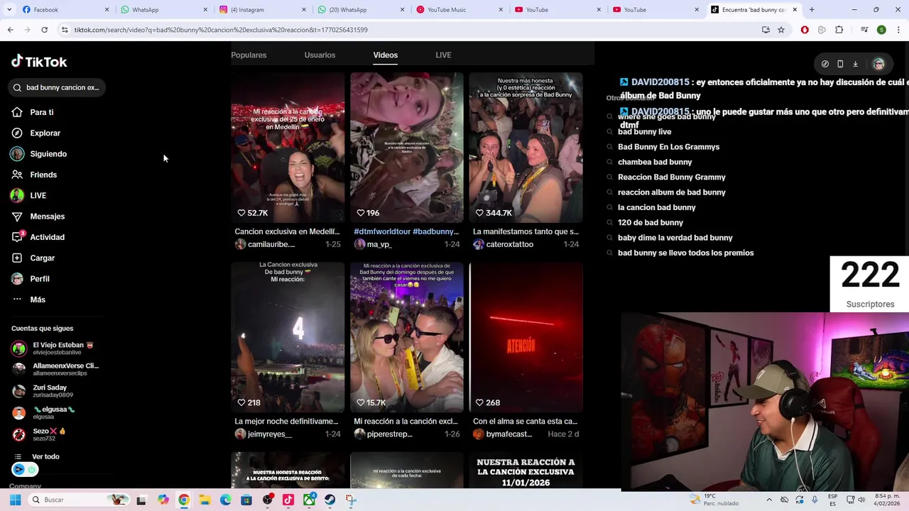Open the profile avatar in top-right pill

[x=878, y=64]
